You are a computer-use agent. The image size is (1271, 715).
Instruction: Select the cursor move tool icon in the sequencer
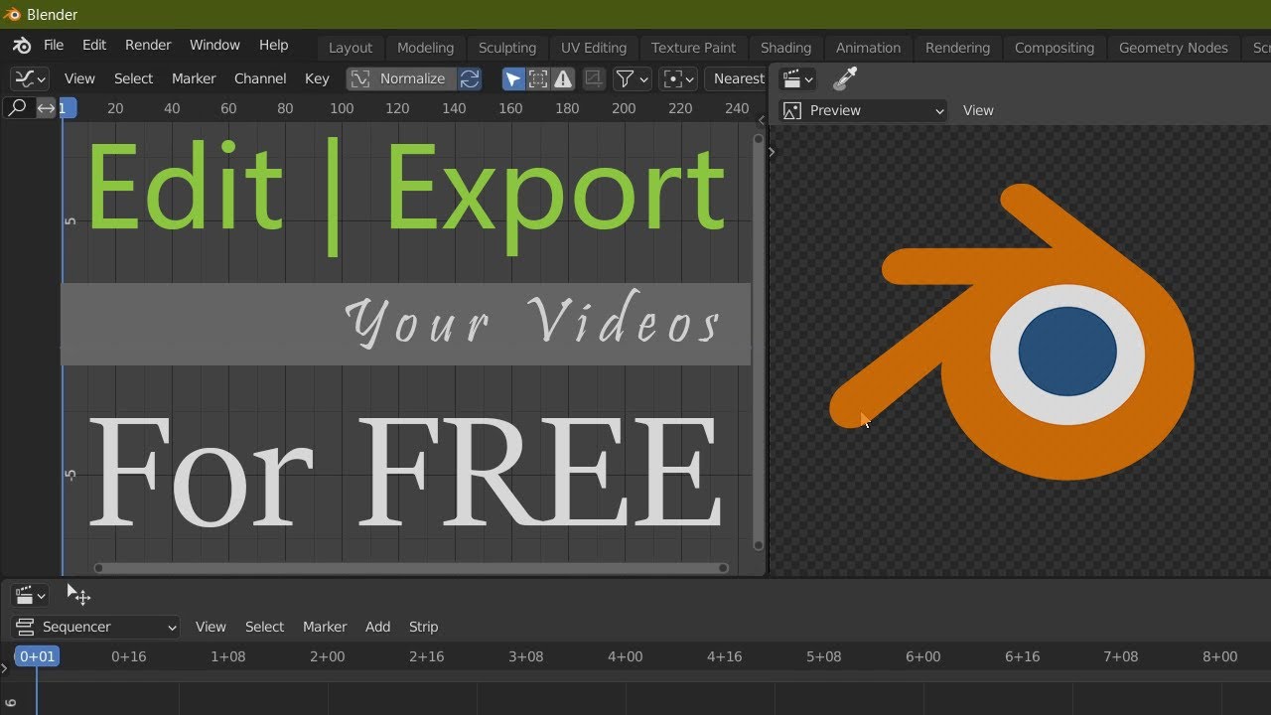78,595
